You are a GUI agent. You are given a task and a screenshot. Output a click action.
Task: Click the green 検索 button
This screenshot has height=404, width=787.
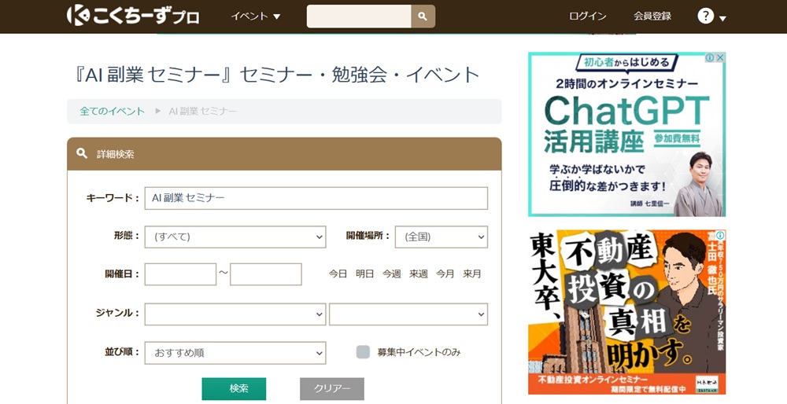(234, 389)
